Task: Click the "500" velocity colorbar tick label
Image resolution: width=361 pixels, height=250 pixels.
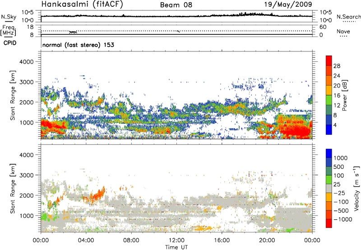Action: tap(339, 167)
